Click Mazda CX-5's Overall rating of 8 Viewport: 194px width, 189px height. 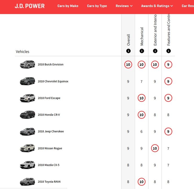point(128,165)
